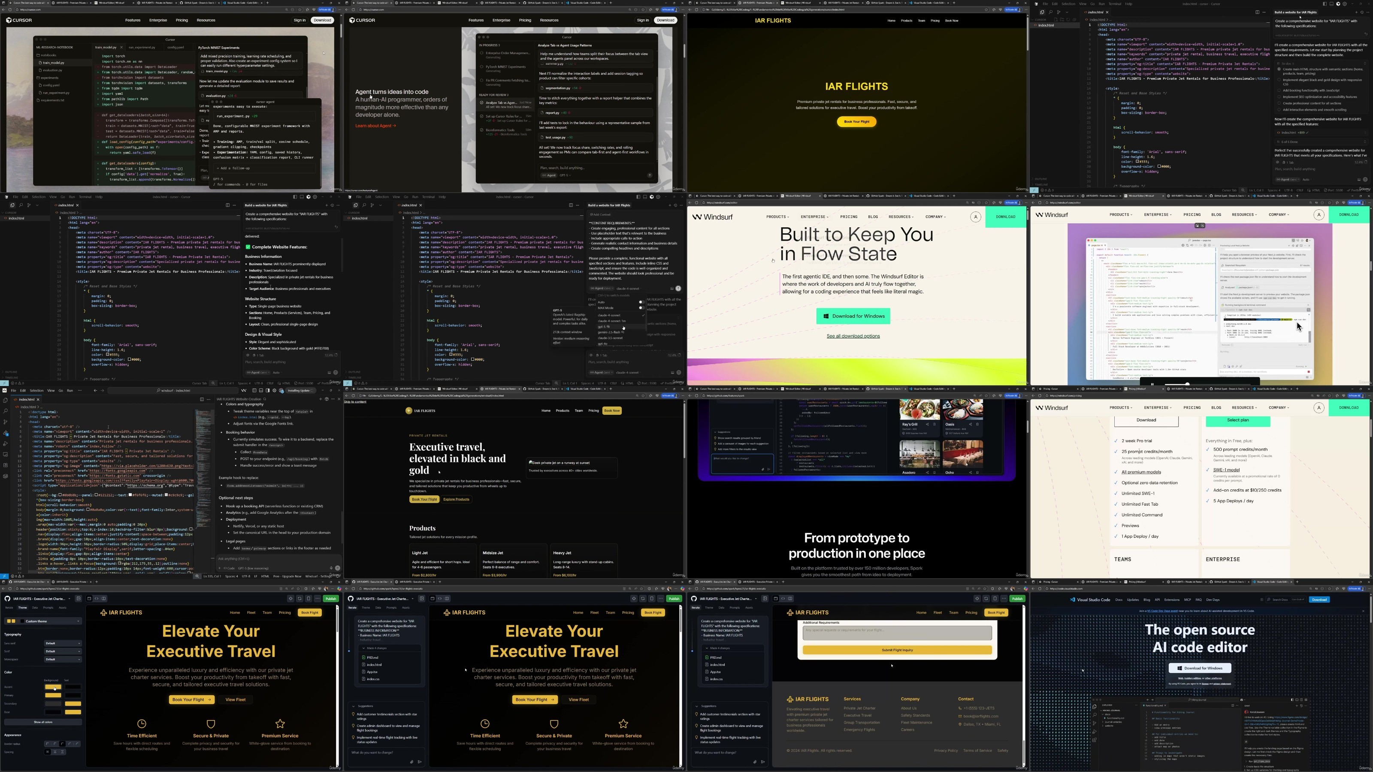The height and width of the screenshot is (772, 1373).
Task: Open Sans serif font dropdown in Spark Theme panel
Action: pyautogui.click(x=63, y=644)
